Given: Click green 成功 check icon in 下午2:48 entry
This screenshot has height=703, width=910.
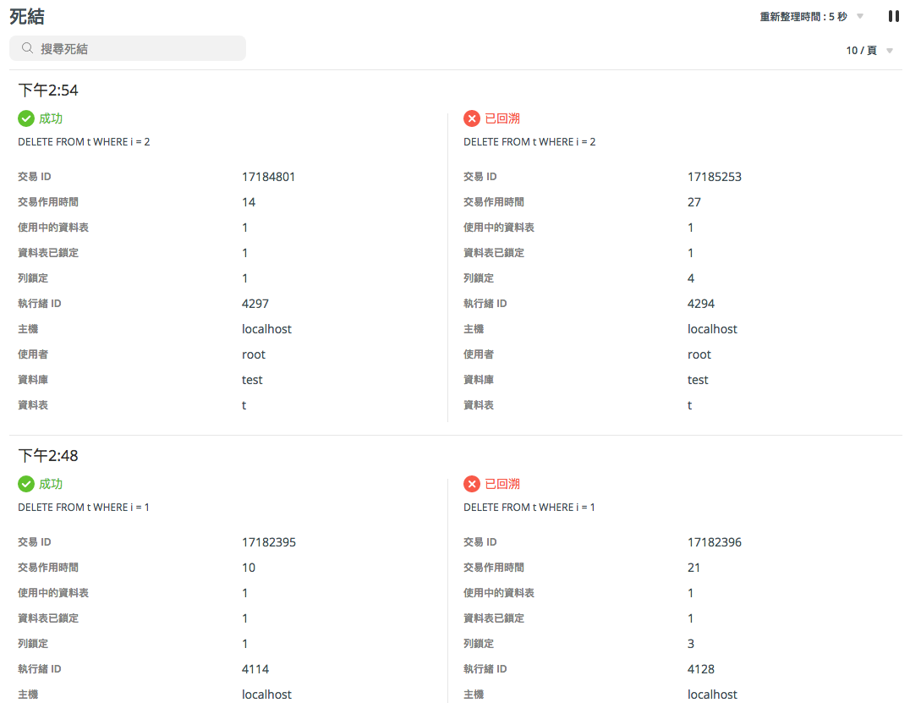Looking at the screenshot, I should [26, 484].
